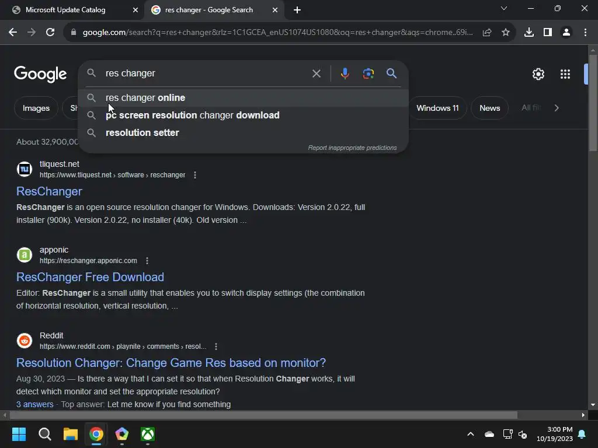The width and height of the screenshot is (598, 448).
Task: Click reschanger.apponic.com URL
Action: point(88,261)
